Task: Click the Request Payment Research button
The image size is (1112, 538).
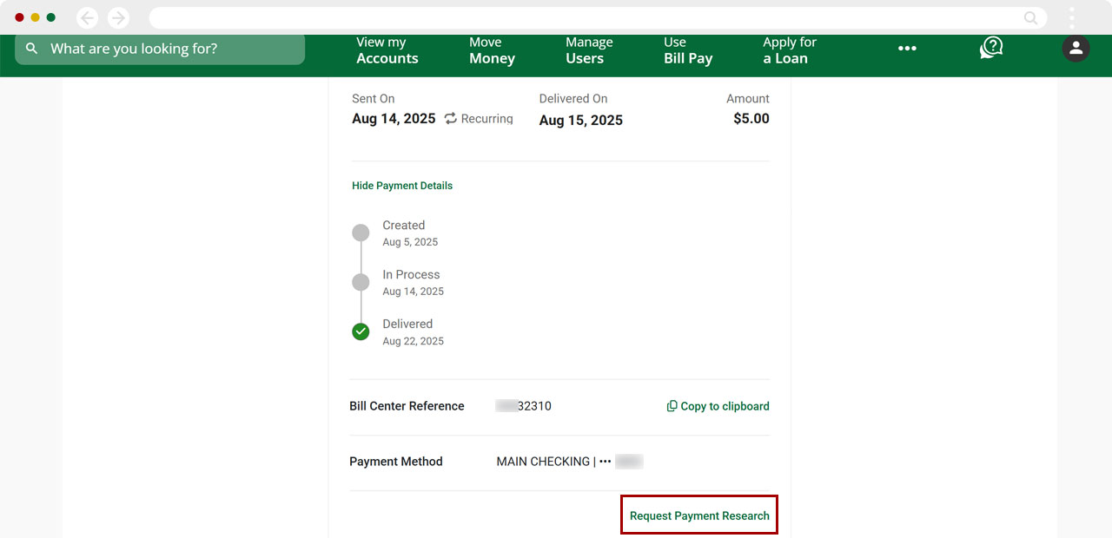Action: pyautogui.click(x=698, y=515)
